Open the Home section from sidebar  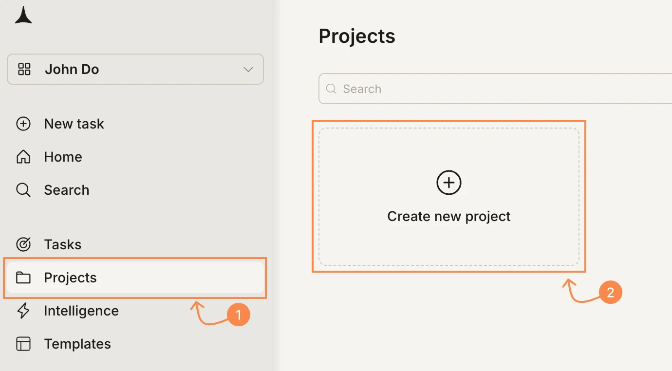click(x=63, y=157)
